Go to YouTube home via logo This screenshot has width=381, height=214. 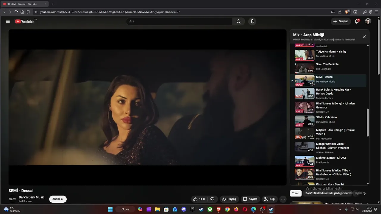pyautogui.click(x=24, y=21)
